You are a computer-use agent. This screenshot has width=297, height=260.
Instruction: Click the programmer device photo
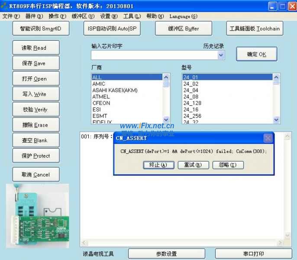click(x=38, y=216)
